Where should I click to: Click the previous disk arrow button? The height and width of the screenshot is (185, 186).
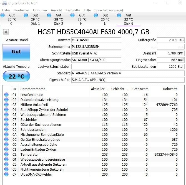pos(6,32)
